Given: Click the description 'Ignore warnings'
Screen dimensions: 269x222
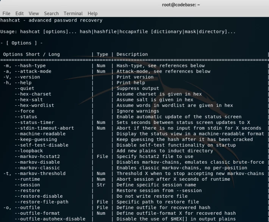Looking at the screenshot, I should [138, 111].
